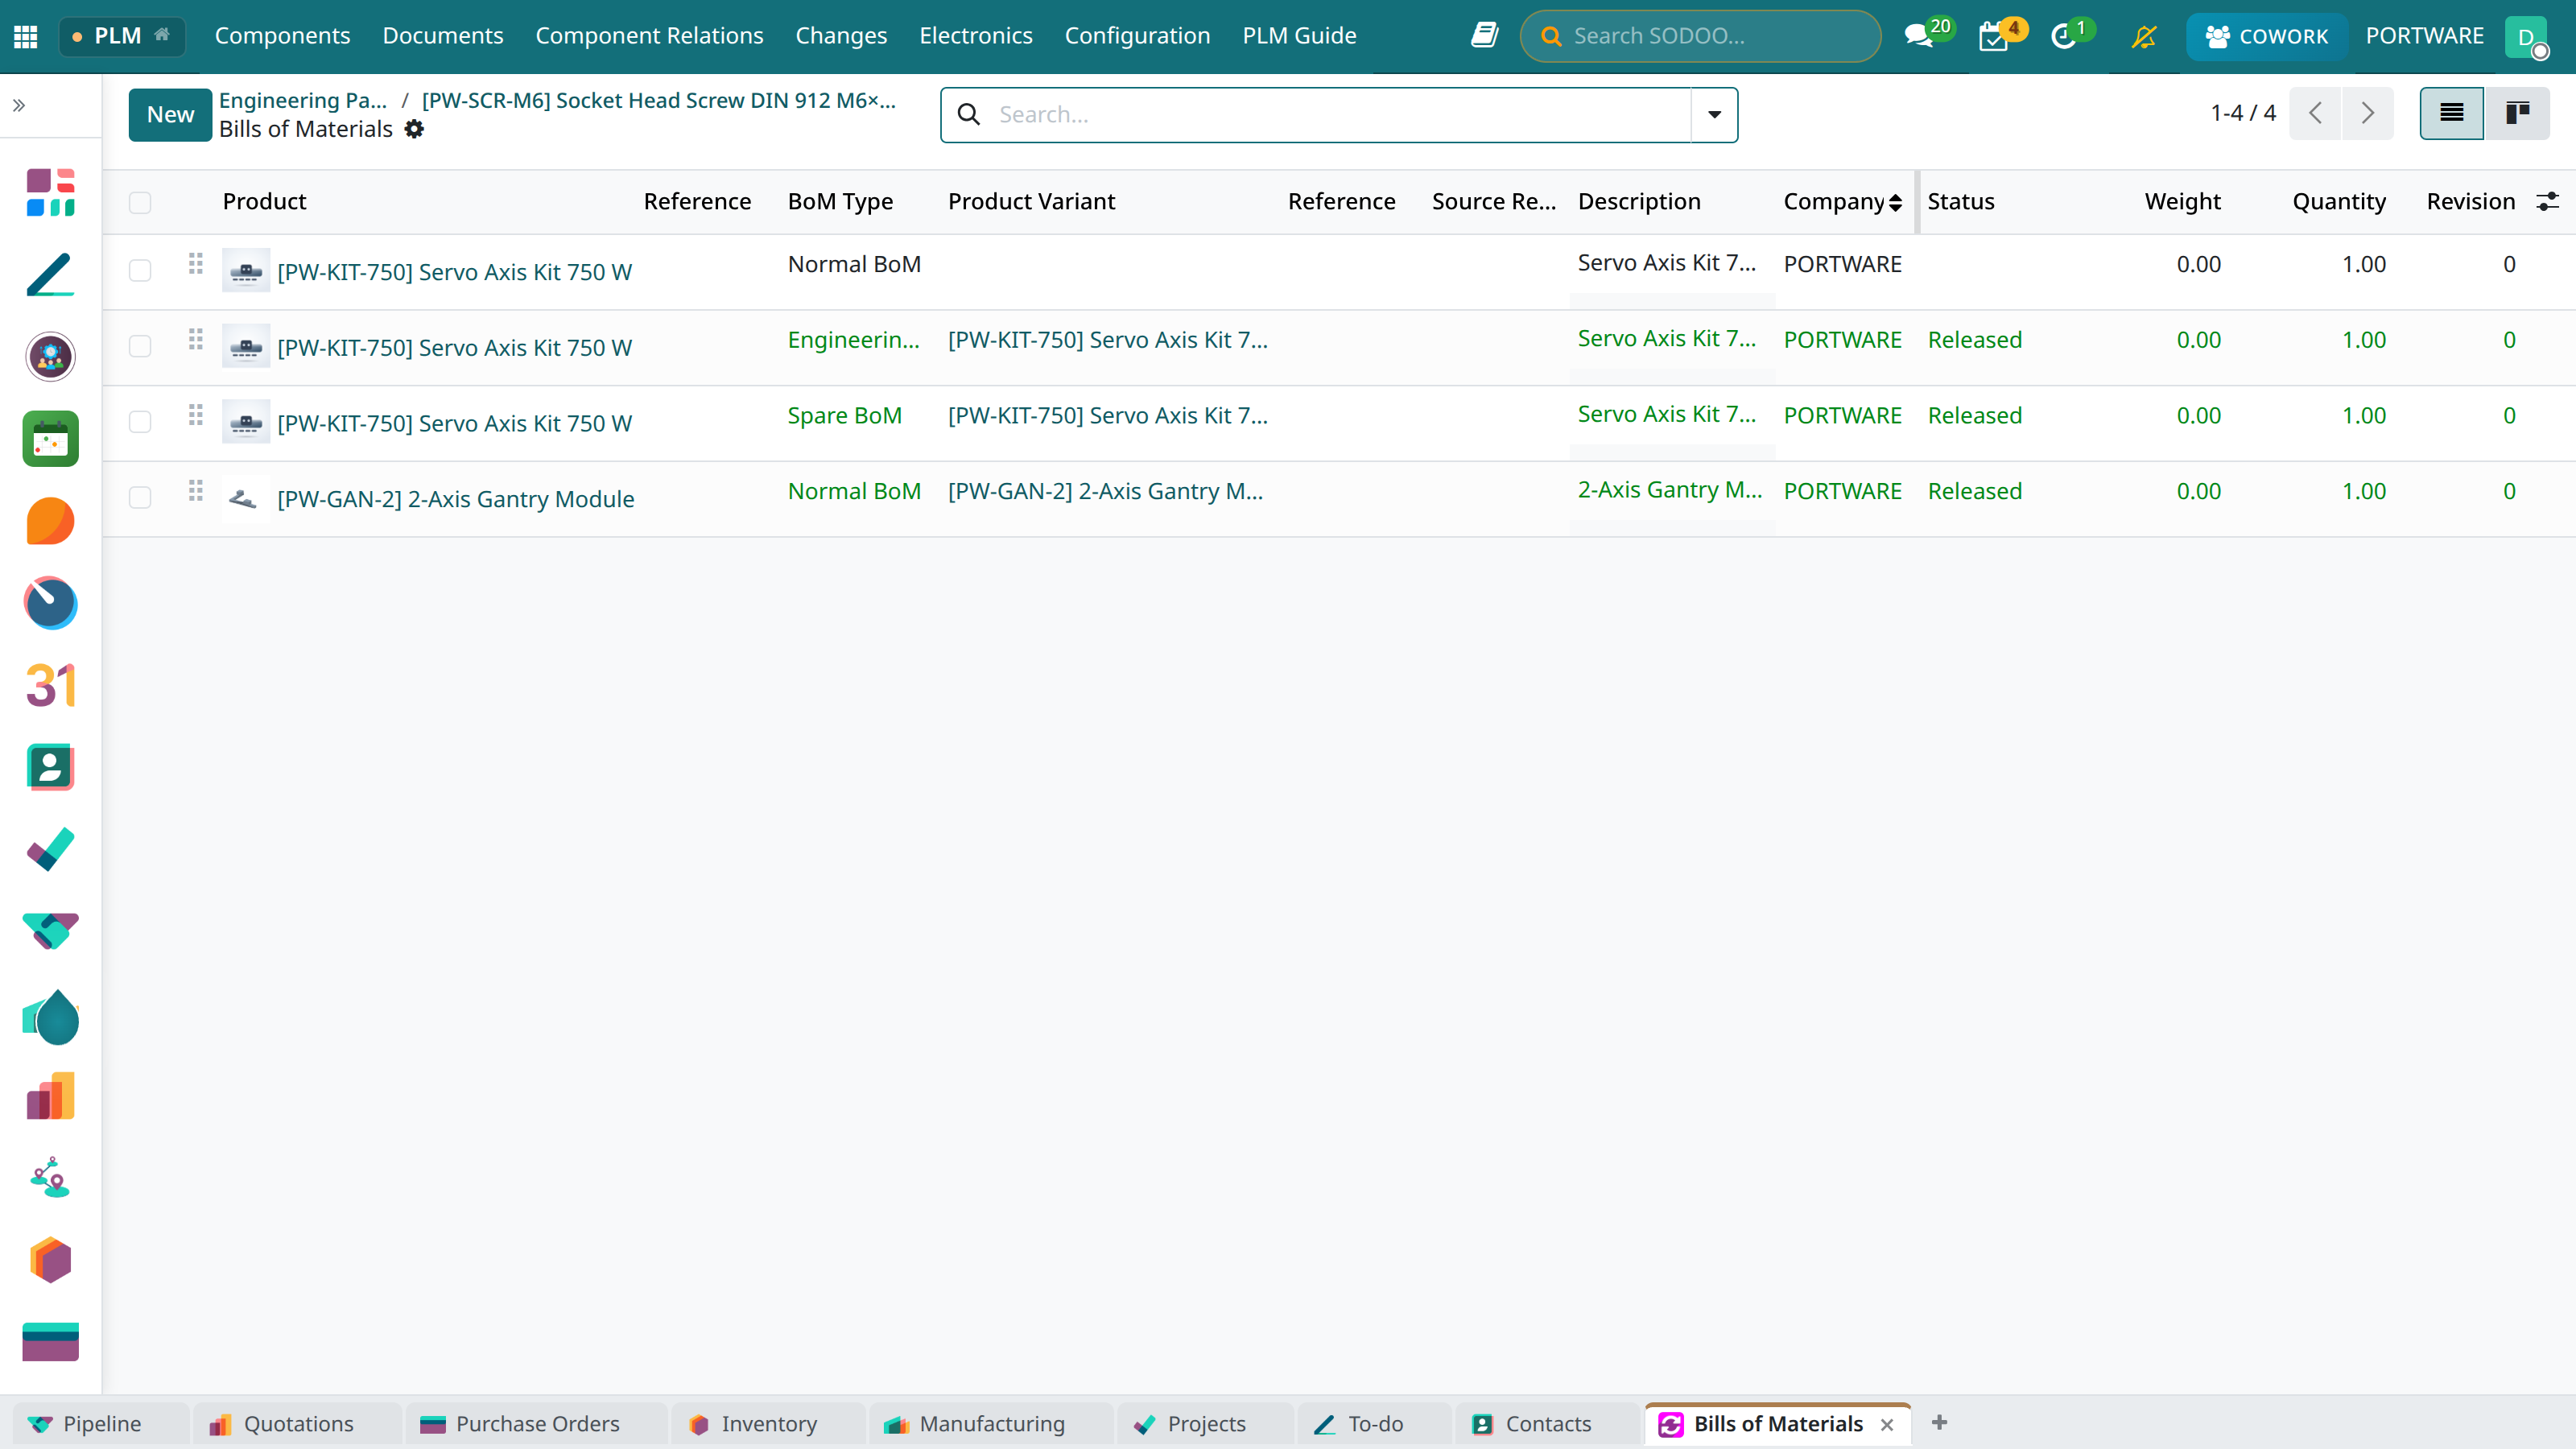
Task: Open the orange Discuss sidebar icon
Action: click(51, 521)
